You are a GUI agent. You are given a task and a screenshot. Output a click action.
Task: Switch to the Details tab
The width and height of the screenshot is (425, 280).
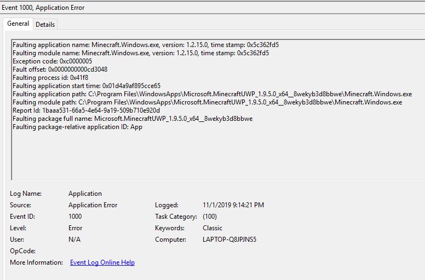pyautogui.click(x=45, y=25)
